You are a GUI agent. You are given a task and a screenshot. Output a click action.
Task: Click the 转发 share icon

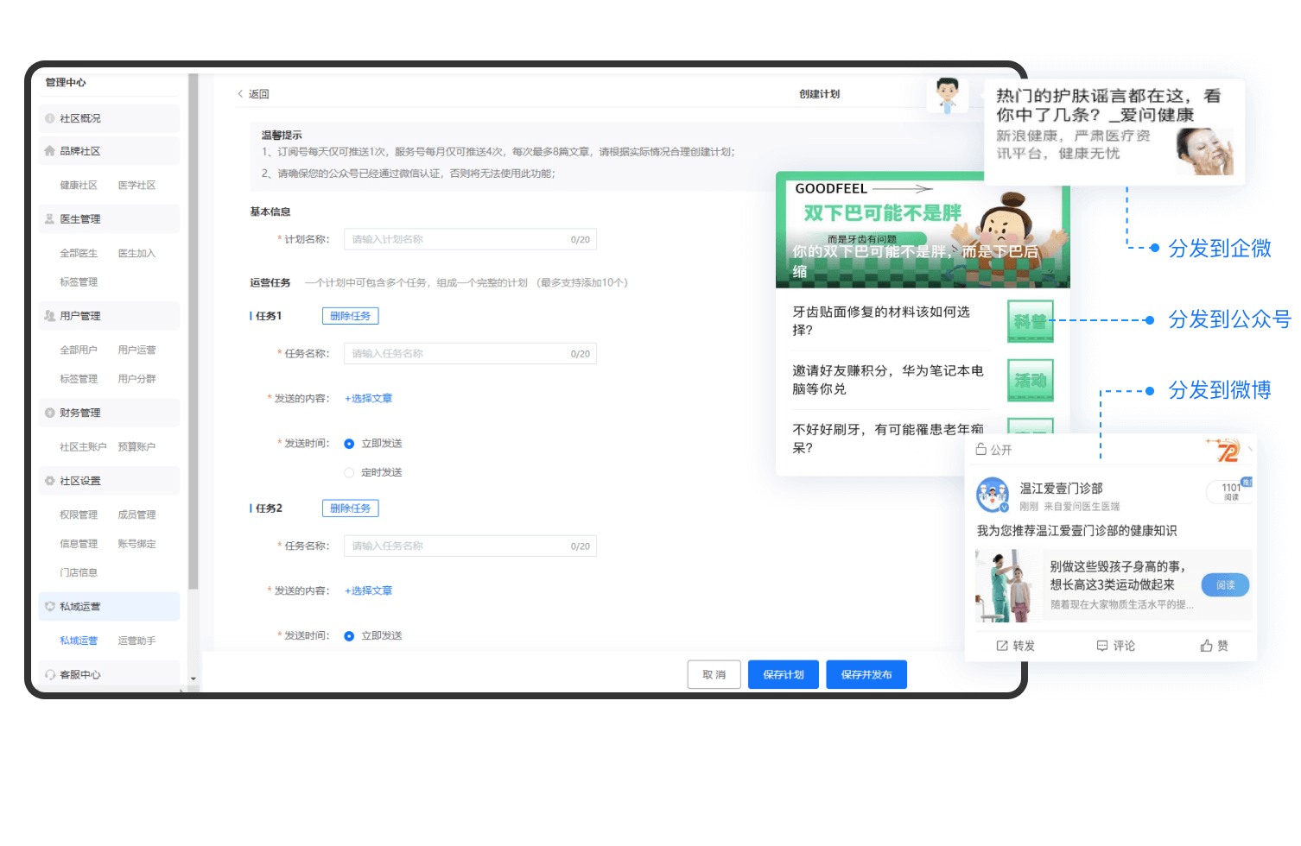click(x=1002, y=646)
